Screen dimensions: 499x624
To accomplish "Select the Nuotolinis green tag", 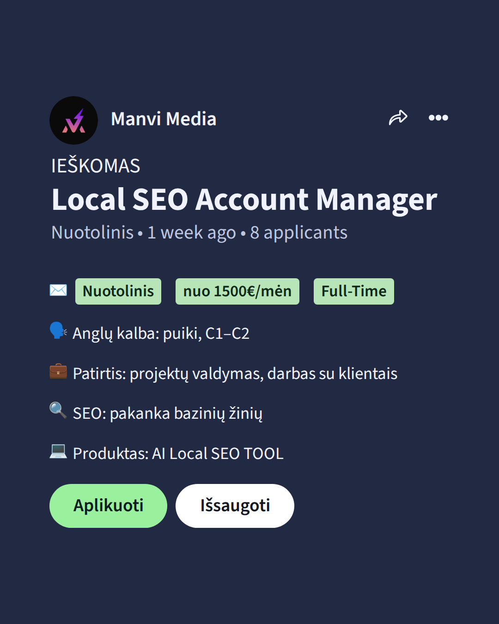I will click(118, 291).
